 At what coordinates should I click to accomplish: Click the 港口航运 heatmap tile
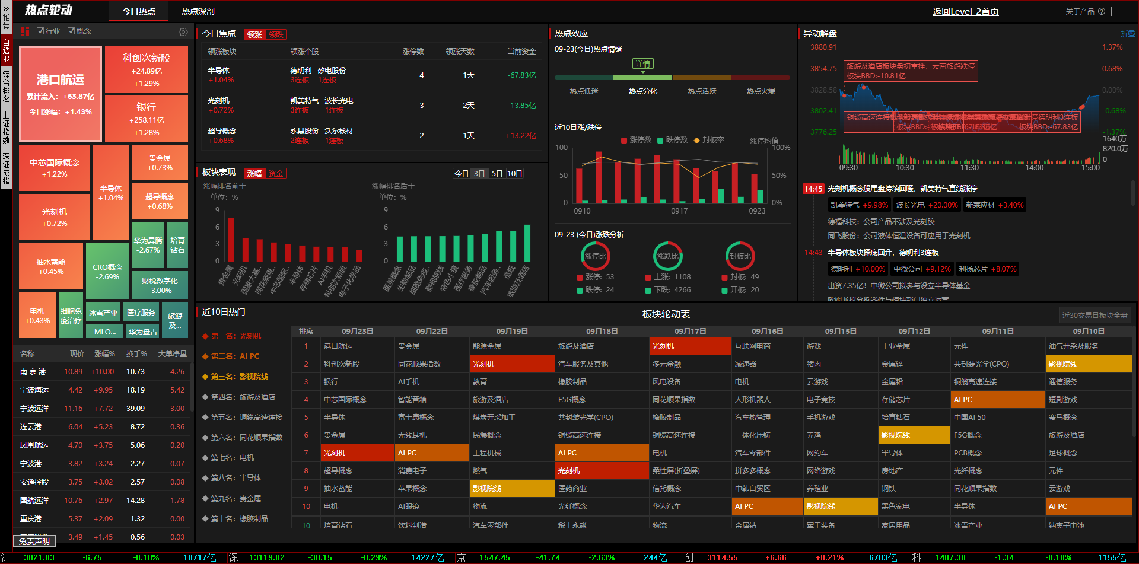[x=61, y=94]
